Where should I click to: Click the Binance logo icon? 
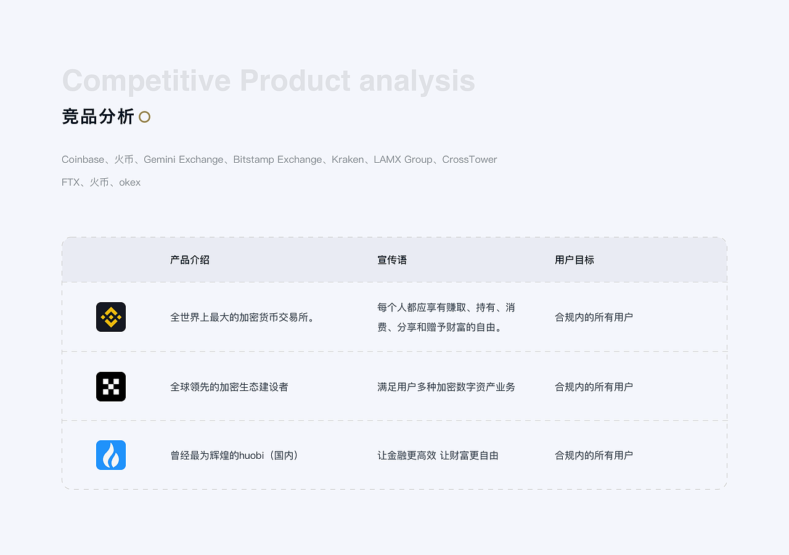pos(111,317)
